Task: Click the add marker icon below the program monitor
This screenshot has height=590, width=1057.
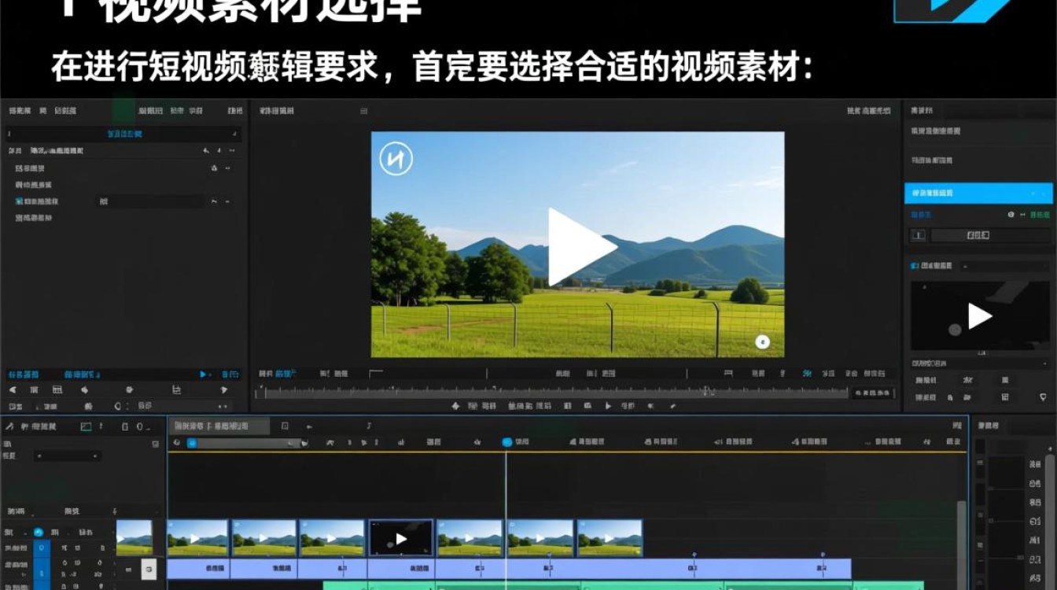Action: (456, 405)
